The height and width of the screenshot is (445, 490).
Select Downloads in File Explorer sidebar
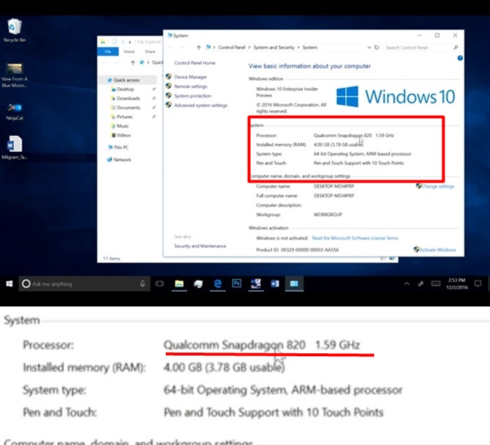pyautogui.click(x=128, y=98)
